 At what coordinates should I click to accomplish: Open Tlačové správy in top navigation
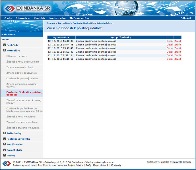[x=79, y=18]
